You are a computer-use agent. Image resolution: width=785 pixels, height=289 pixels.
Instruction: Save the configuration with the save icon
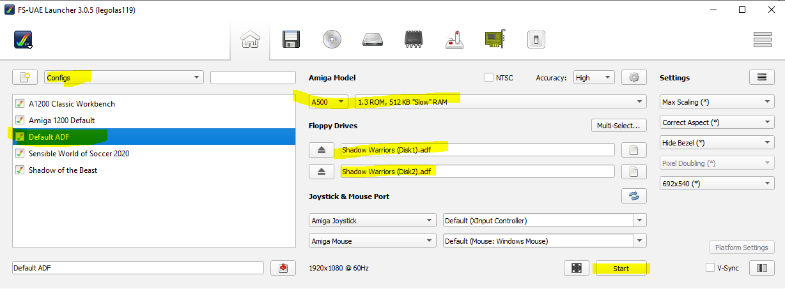tap(283, 268)
